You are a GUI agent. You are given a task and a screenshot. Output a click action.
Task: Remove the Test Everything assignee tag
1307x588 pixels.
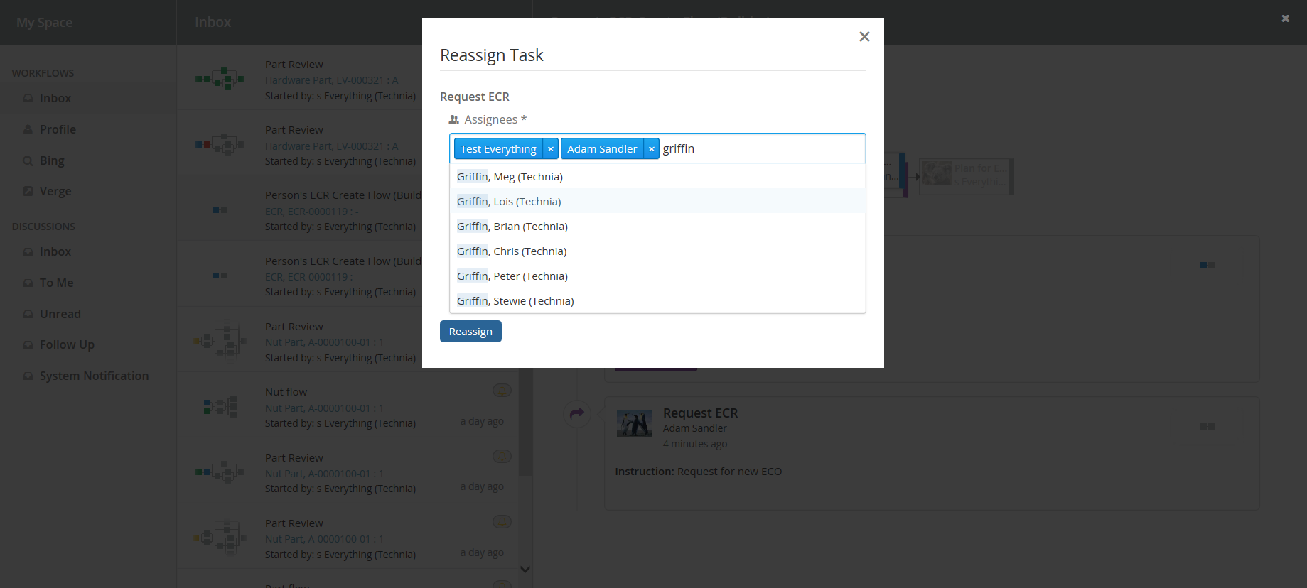click(x=550, y=149)
